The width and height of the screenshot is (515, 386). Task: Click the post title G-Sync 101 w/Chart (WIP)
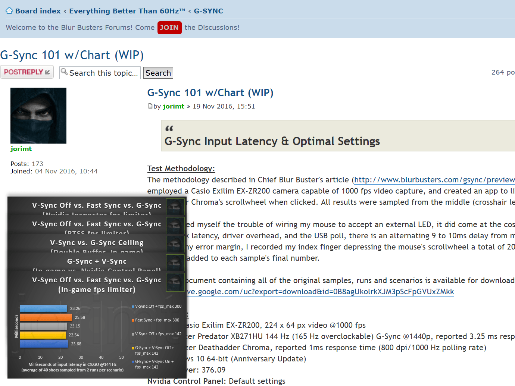210,93
